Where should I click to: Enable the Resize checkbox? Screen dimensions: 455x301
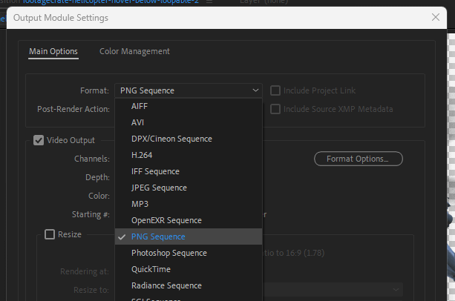50,234
